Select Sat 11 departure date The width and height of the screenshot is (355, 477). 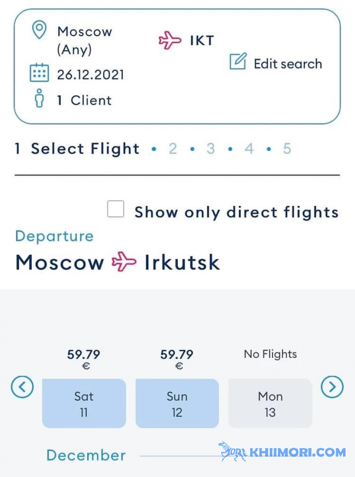pyautogui.click(x=84, y=403)
